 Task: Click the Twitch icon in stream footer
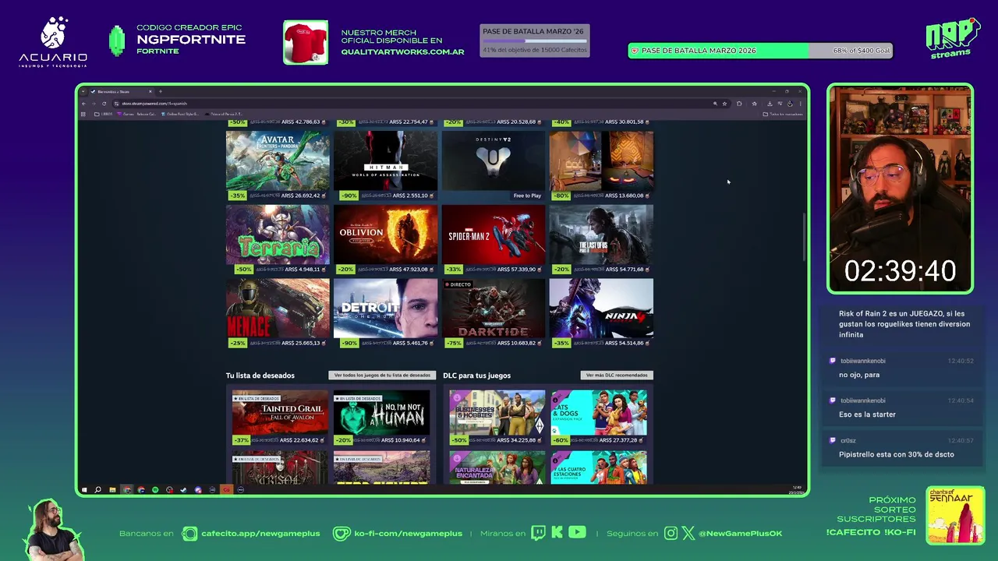coord(539,533)
